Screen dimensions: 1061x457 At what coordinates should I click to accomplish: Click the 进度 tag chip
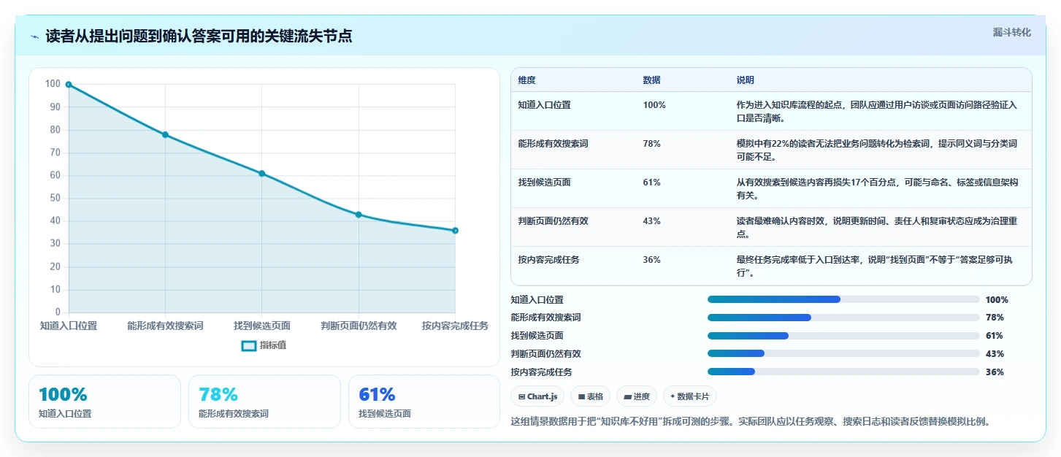pyautogui.click(x=637, y=396)
